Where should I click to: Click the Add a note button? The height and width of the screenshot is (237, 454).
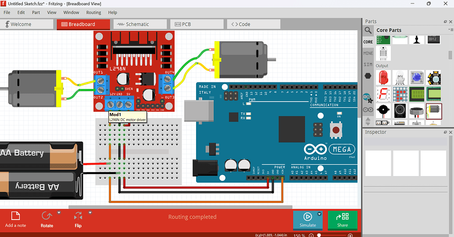15,219
